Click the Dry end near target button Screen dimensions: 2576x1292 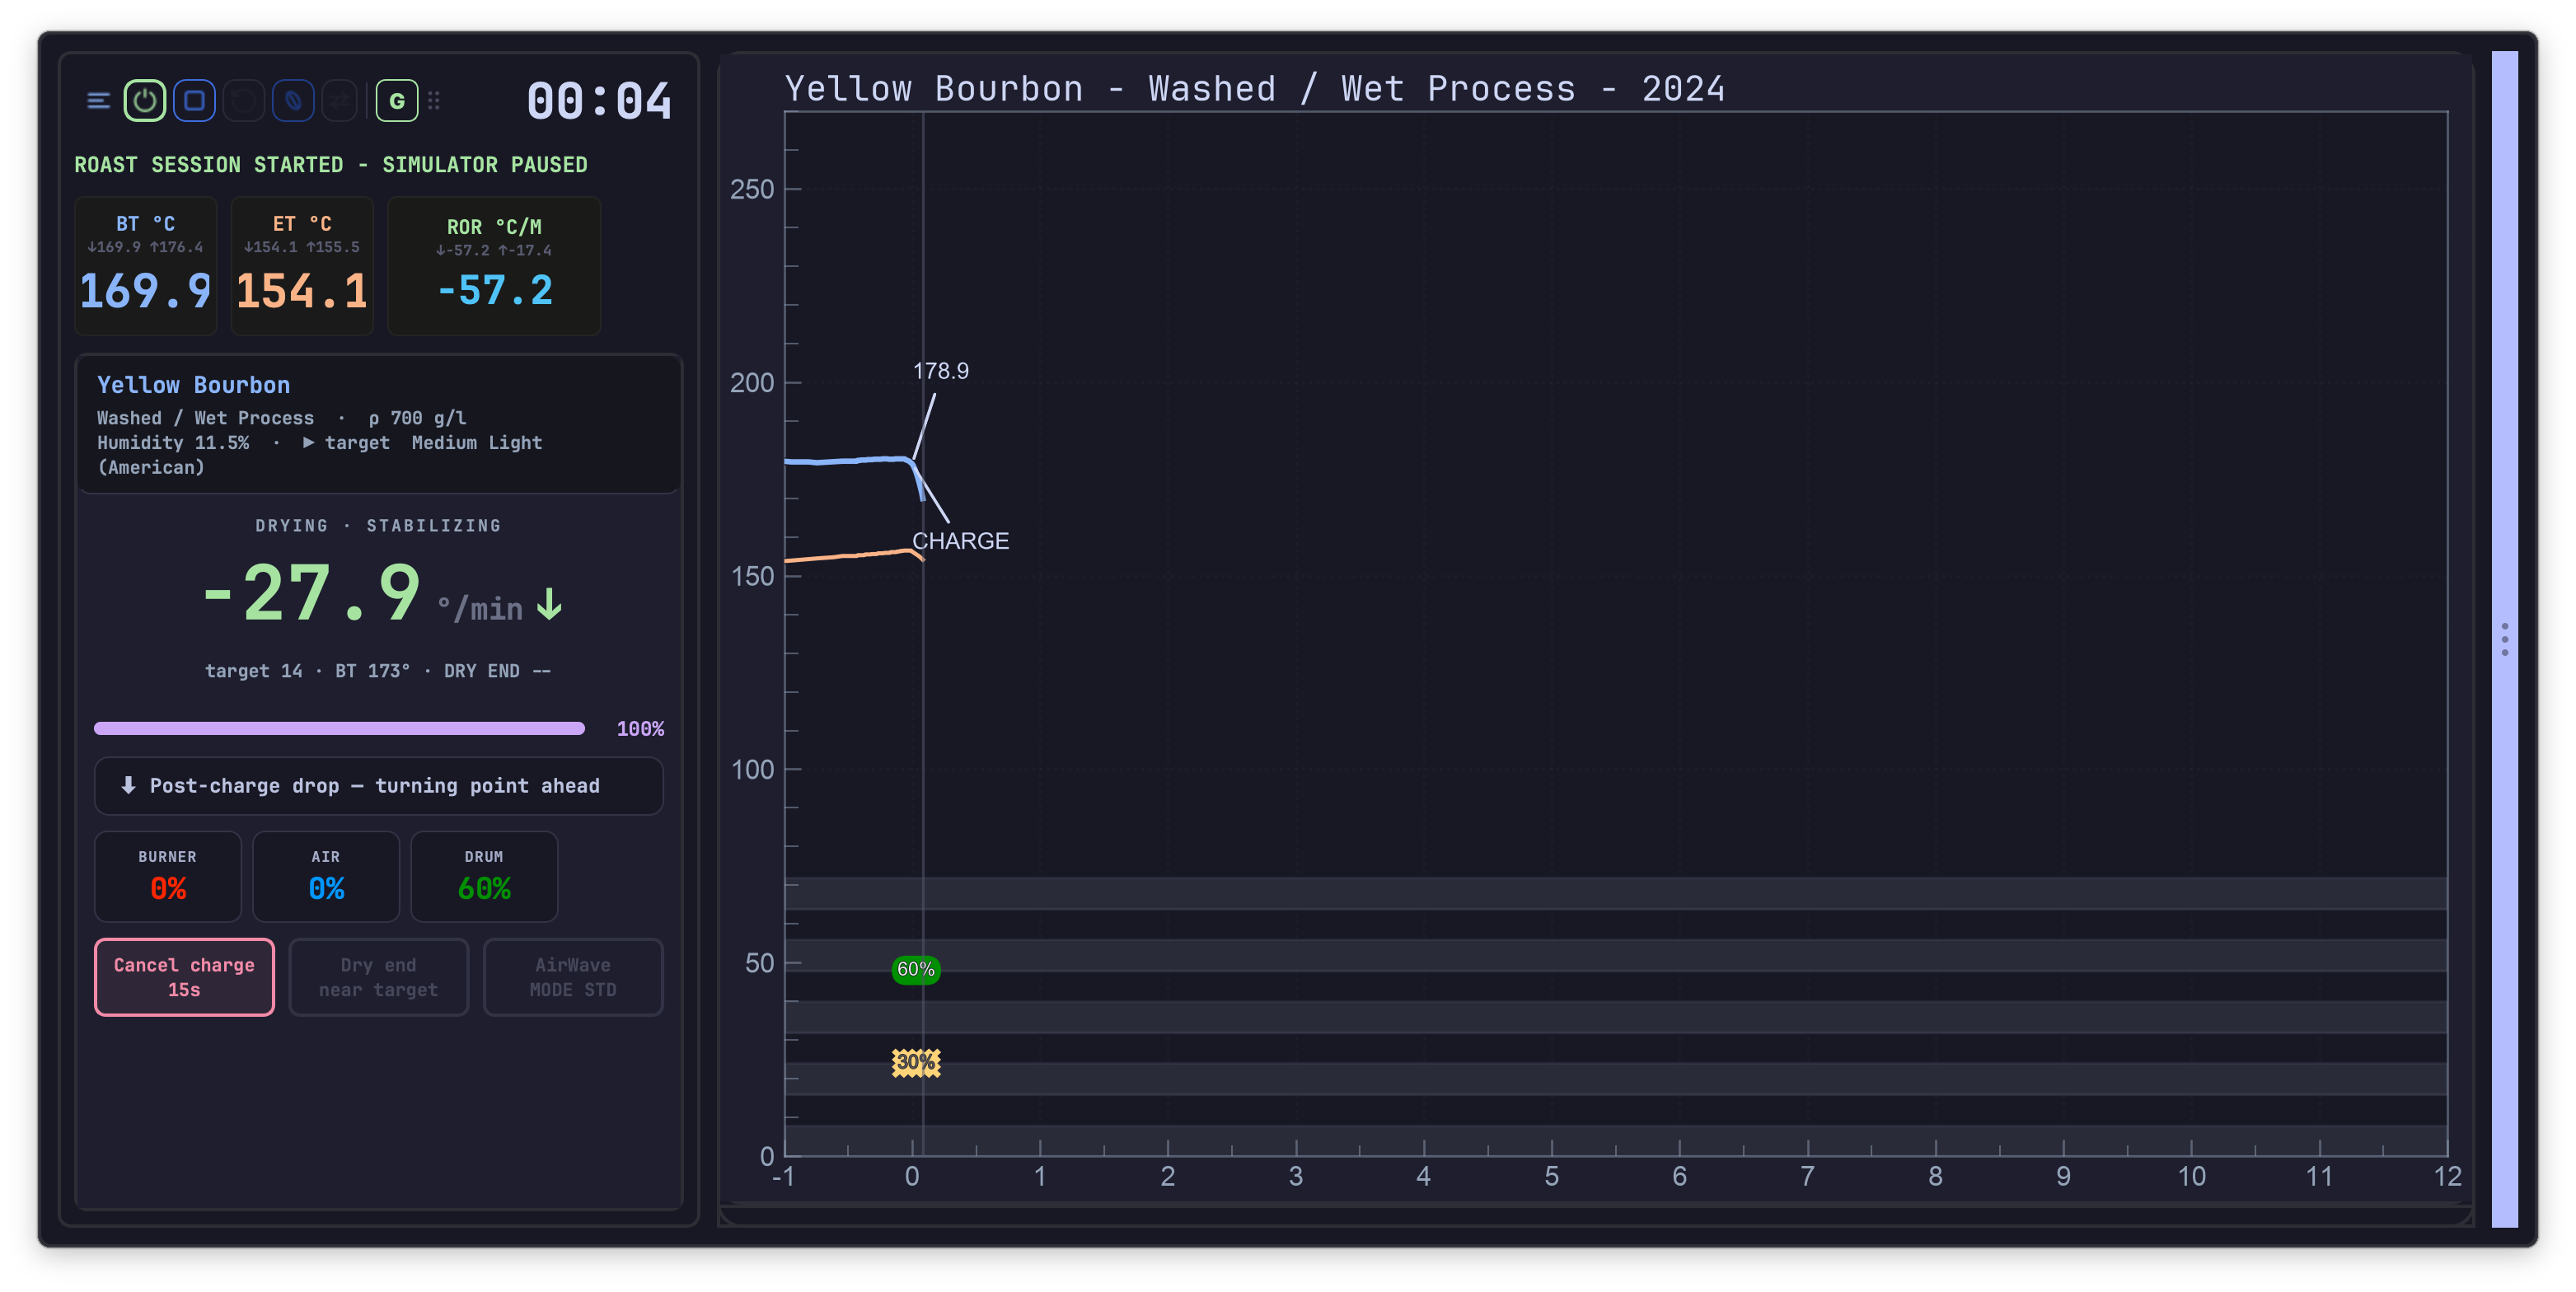pyautogui.click(x=378, y=977)
